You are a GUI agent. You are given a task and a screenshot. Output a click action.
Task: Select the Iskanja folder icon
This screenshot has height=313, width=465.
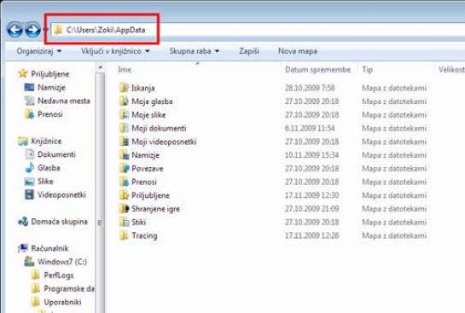tap(125, 88)
